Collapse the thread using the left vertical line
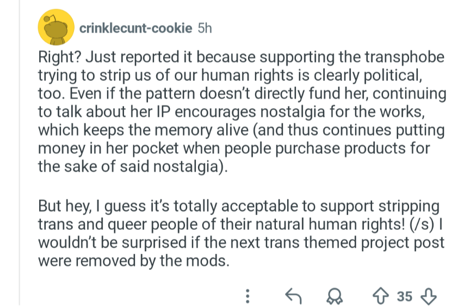 click(x=20, y=154)
